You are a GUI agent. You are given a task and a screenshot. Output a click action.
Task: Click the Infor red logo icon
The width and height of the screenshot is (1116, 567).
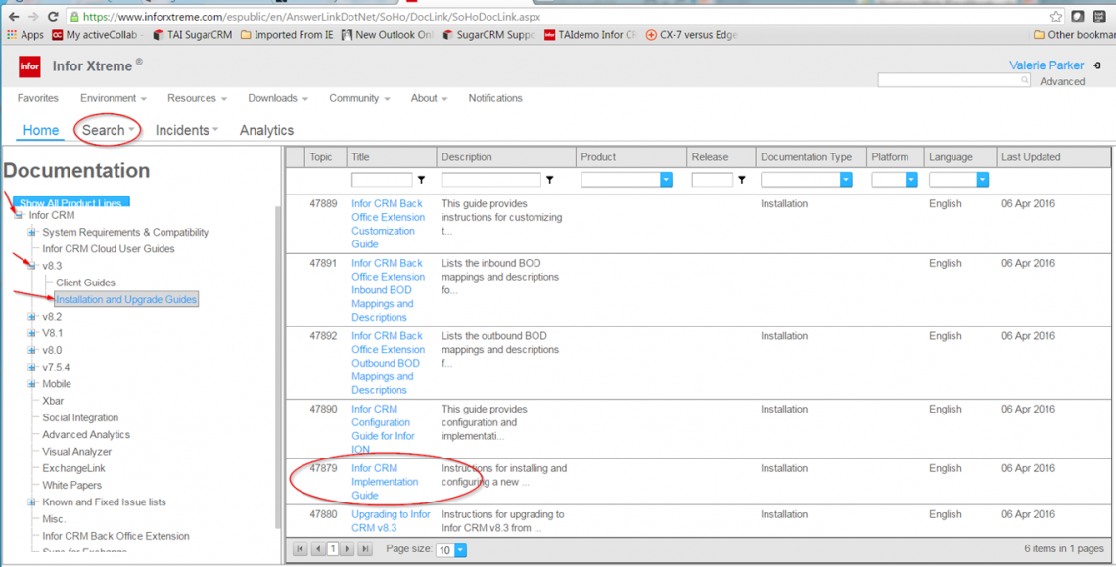(x=30, y=66)
